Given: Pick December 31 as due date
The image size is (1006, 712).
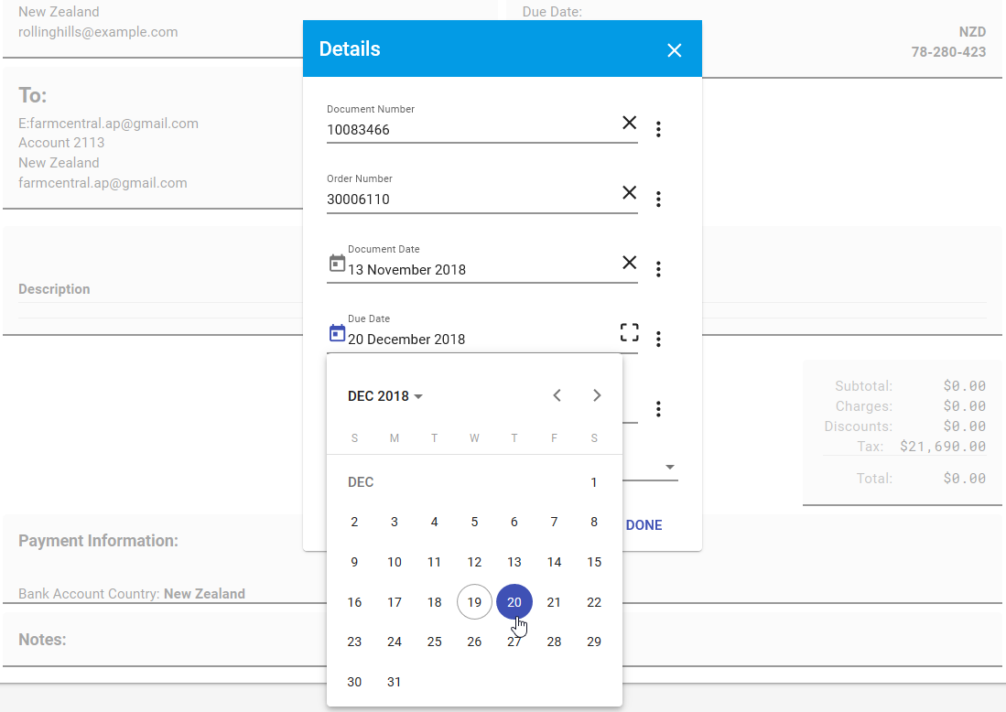Looking at the screenshot, I should [395, 682].
